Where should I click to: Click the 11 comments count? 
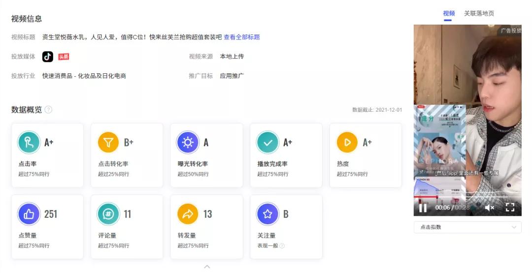[x=127, y=214]
